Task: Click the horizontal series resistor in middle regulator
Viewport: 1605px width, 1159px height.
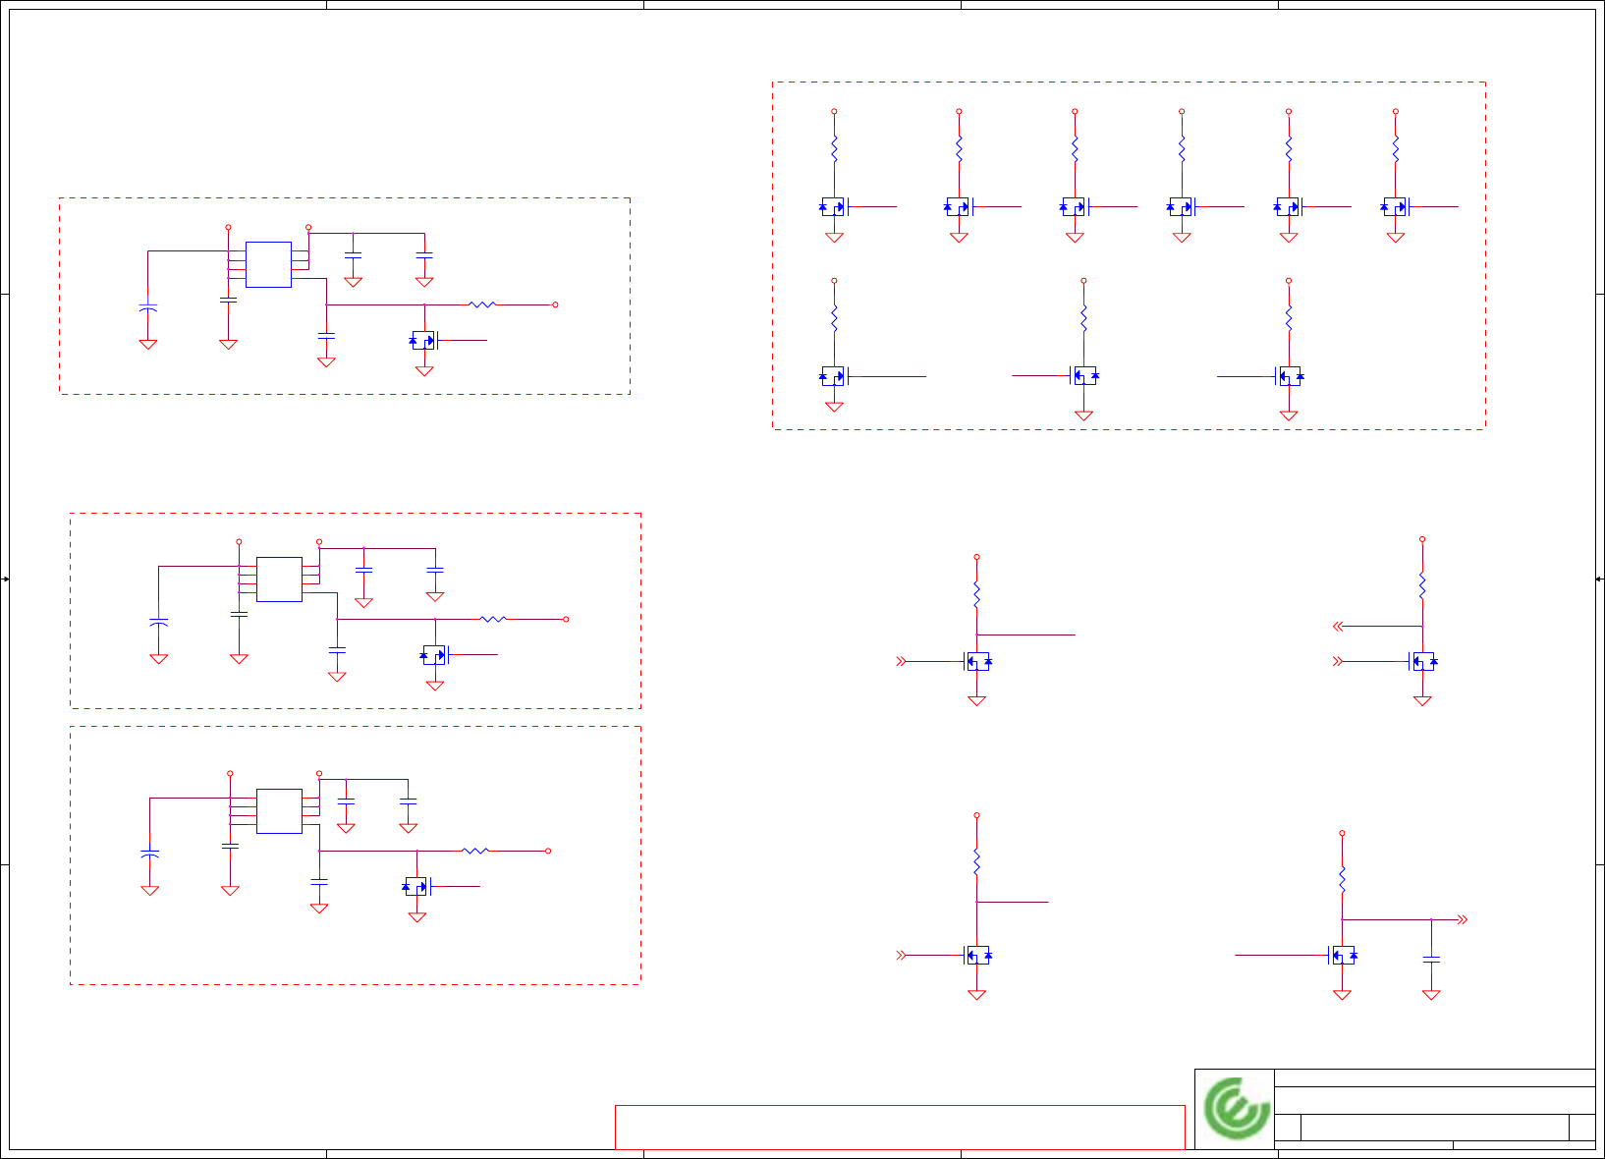Action: (493, 619)
